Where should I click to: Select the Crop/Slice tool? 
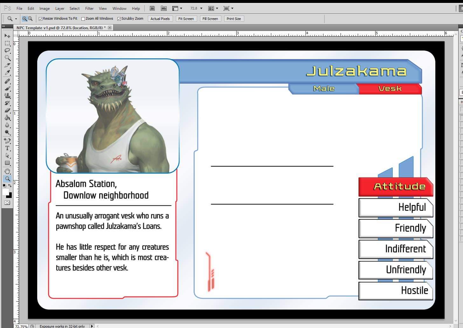pos(7,65)
